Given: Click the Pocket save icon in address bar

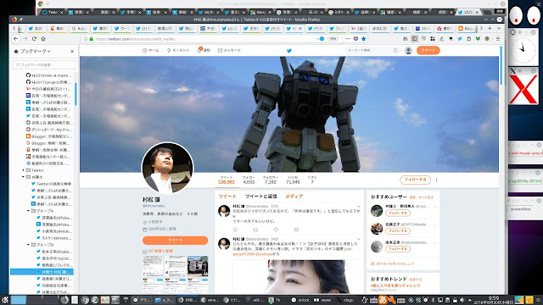Looking at the screenshot, I should point(355,39).
